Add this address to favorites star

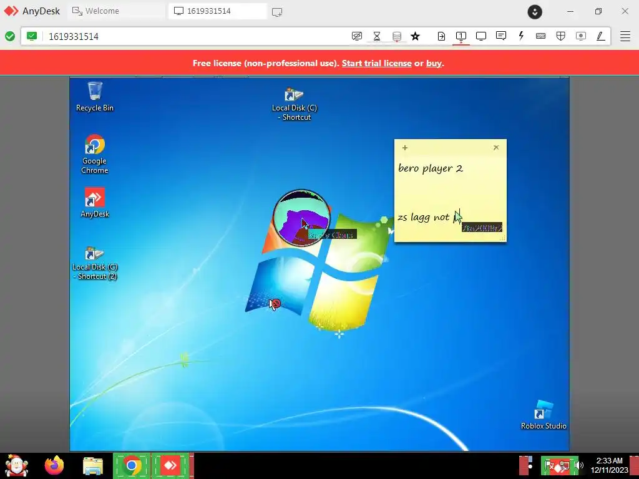pyautogui.click(x=415, y=36)
